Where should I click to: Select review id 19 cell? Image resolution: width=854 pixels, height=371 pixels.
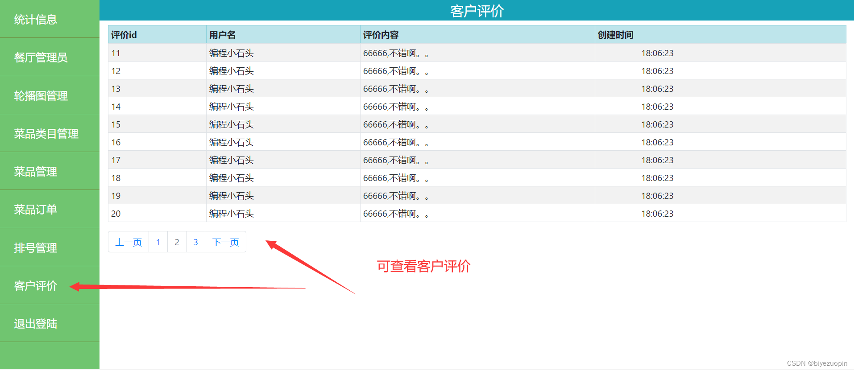157,195
